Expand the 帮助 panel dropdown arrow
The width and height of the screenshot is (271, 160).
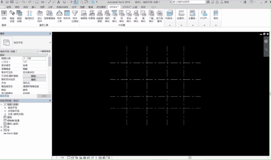[216, 25]
